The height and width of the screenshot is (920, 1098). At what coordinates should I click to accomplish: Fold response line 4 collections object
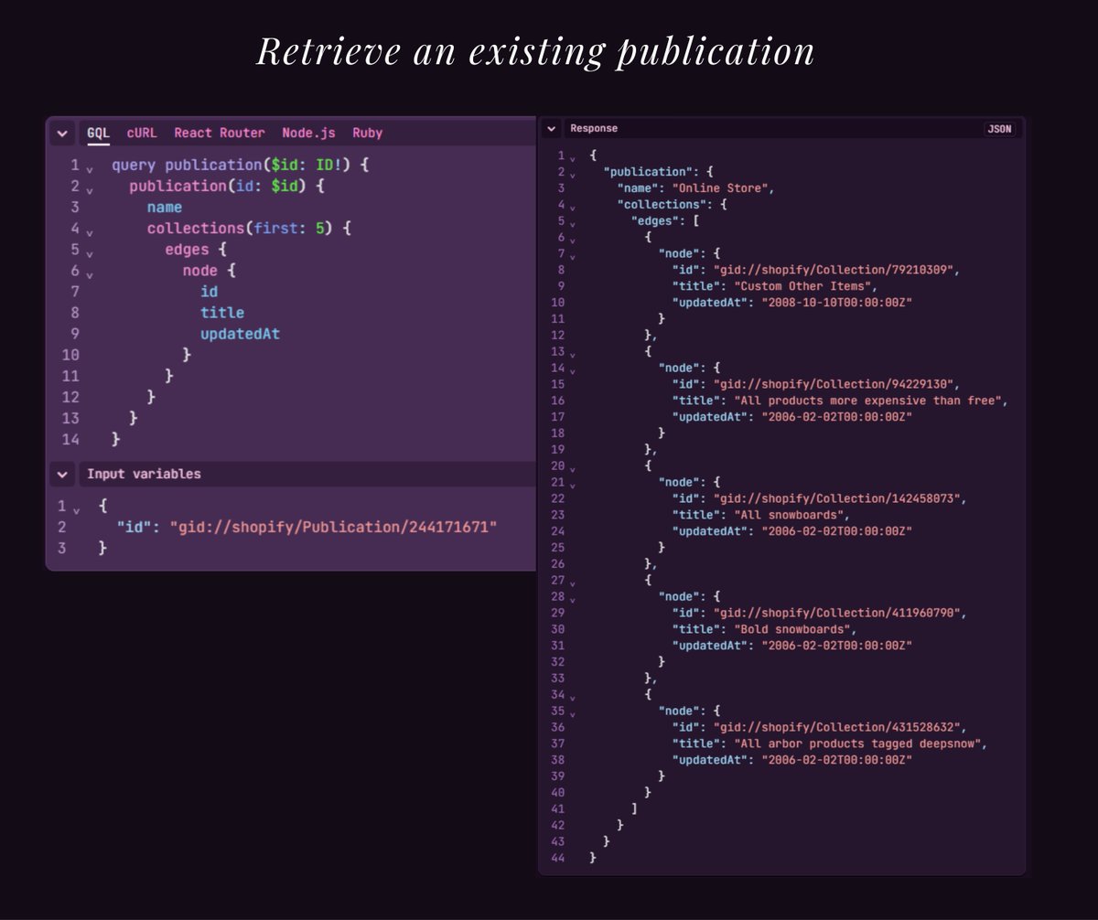pos(573,207)
